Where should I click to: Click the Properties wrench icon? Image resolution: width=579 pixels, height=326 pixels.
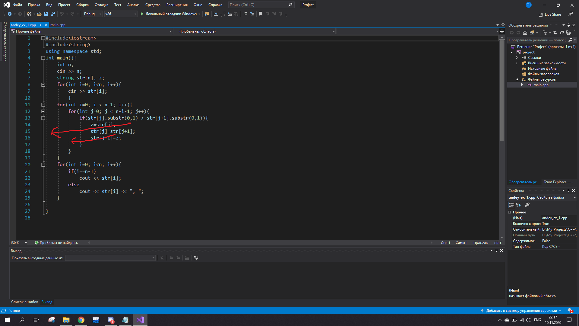pyautogui.click(x=527, y=205)
